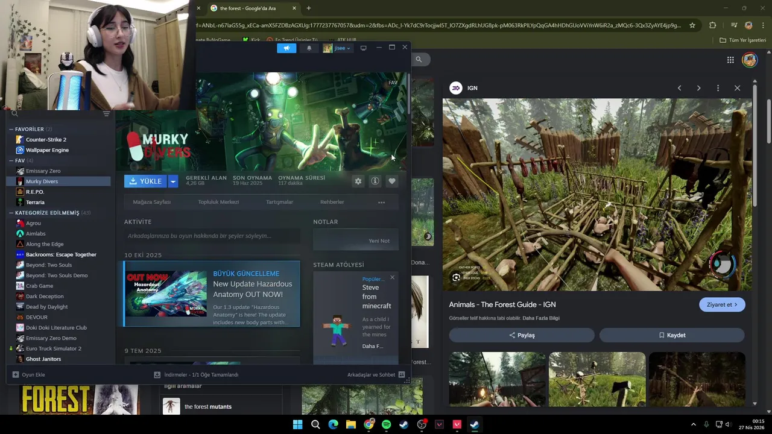
Task: Open the Daha Fazla Bilgi link
Action: tap(541, 318)
